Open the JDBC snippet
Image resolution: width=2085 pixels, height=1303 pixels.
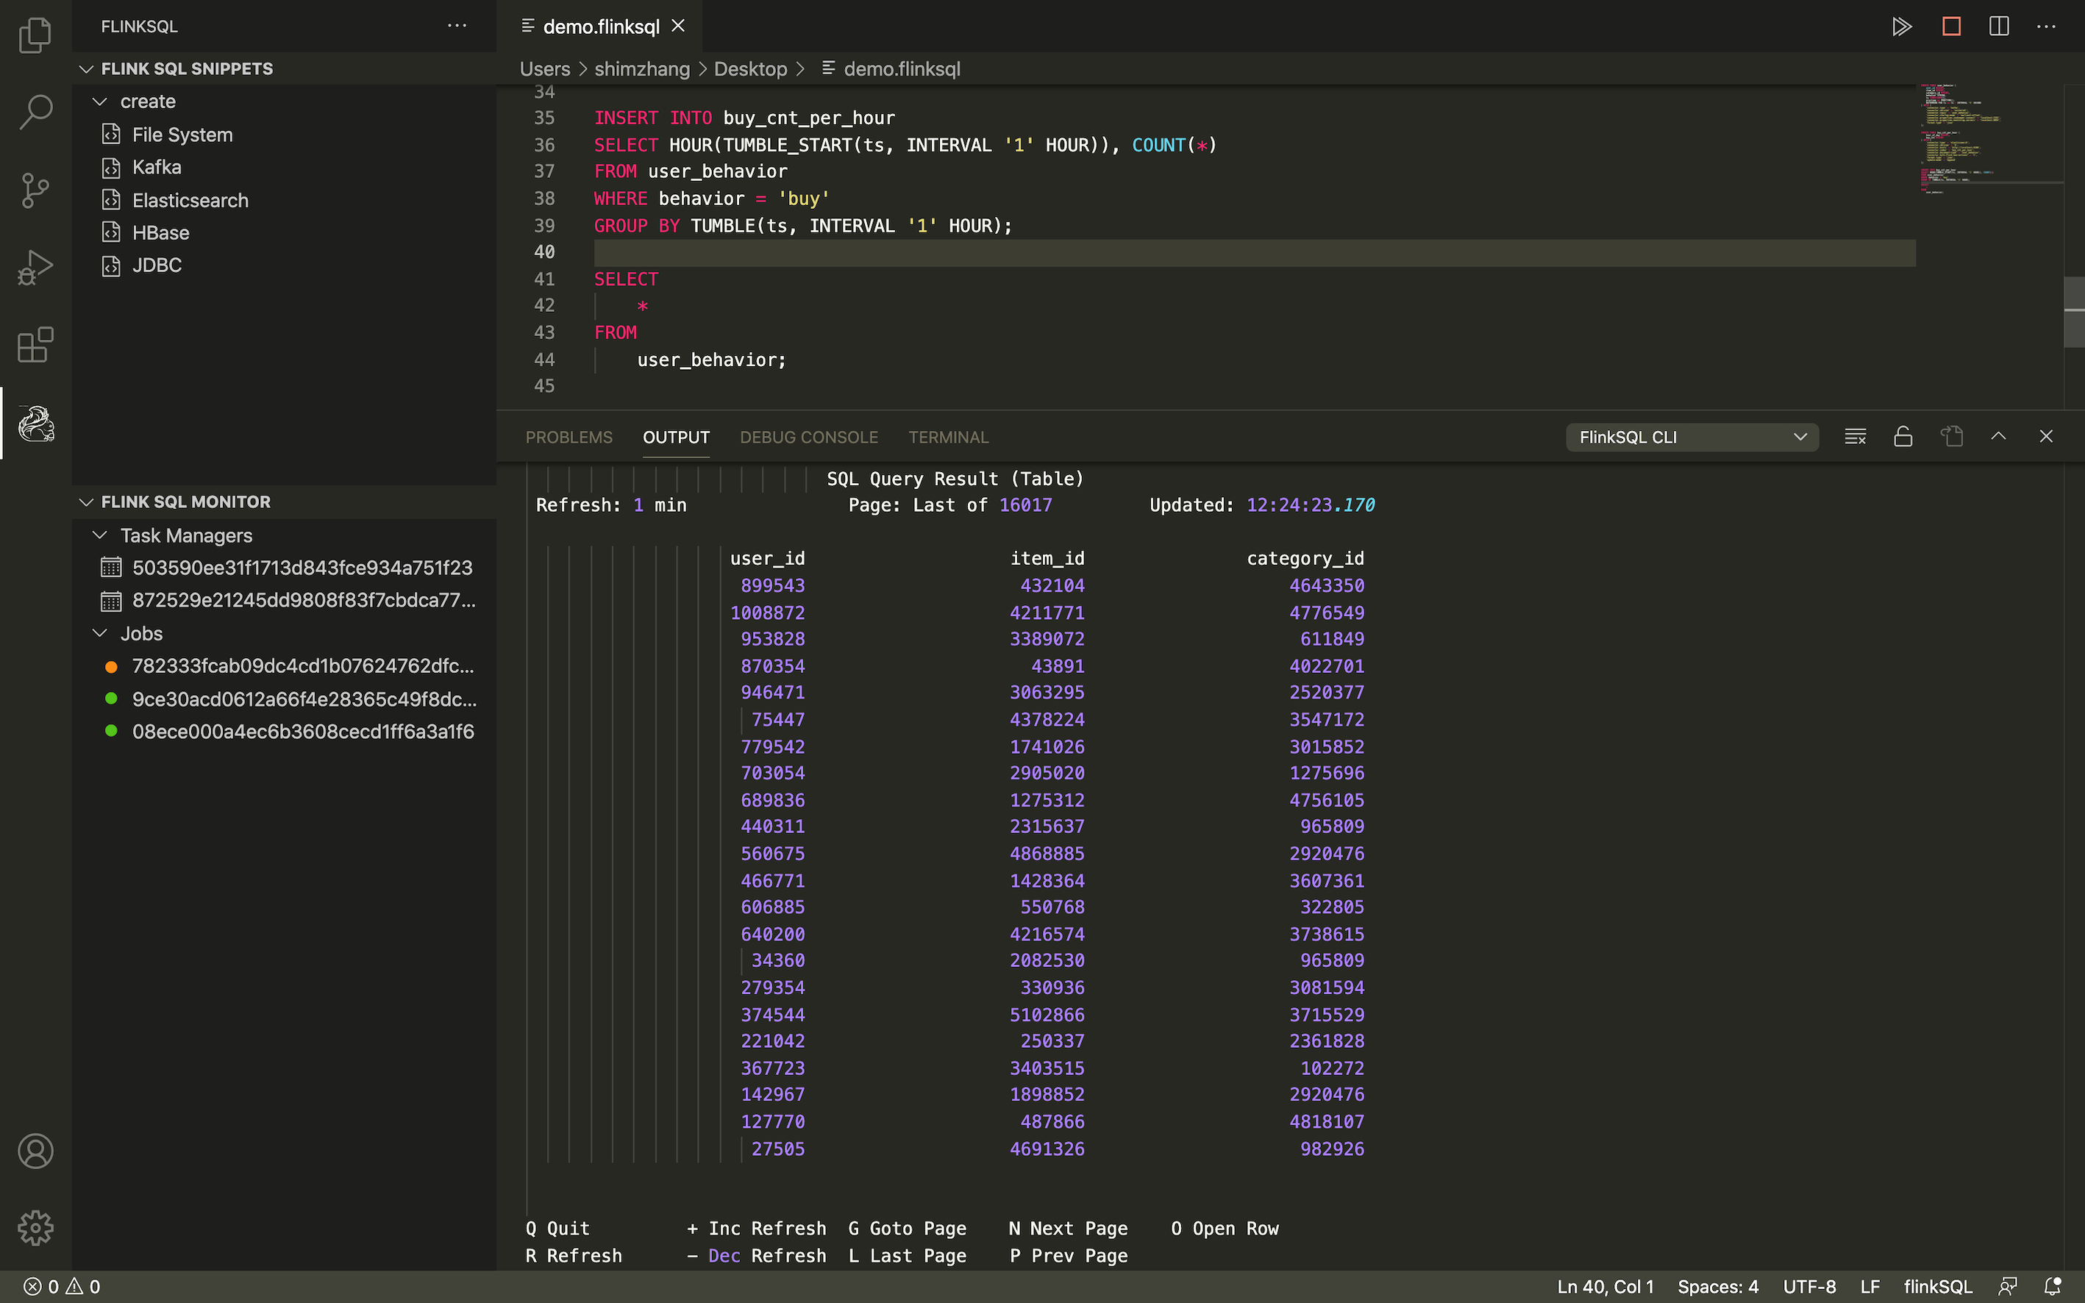tap(285, 265)
